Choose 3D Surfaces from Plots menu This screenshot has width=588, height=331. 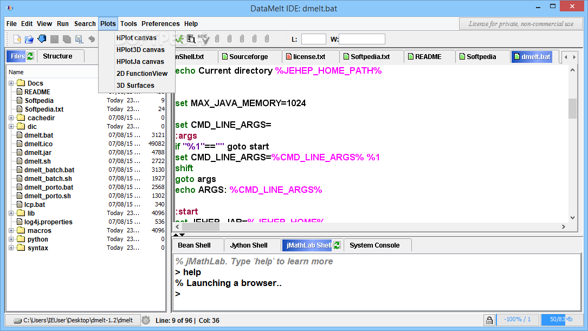137,86
